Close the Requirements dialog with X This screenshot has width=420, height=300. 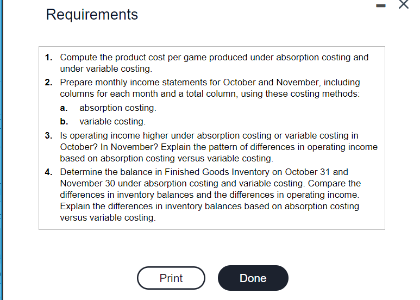click(x=403, y=4)
